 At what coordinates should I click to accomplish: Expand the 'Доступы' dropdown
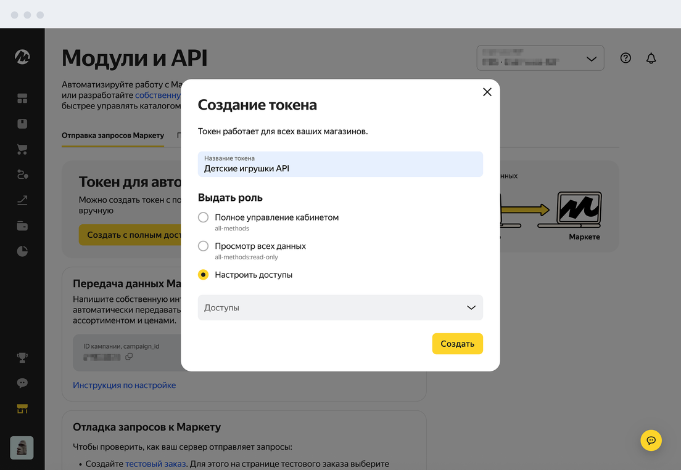pyautogui.click(x=340, y=307)
